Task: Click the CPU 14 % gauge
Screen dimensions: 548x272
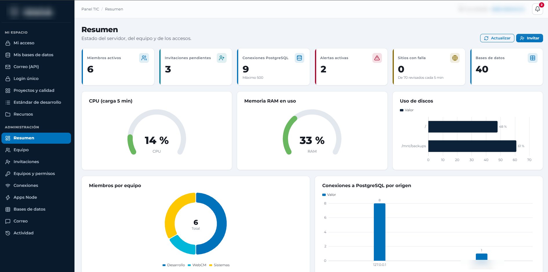Action: tap(157, 132)
